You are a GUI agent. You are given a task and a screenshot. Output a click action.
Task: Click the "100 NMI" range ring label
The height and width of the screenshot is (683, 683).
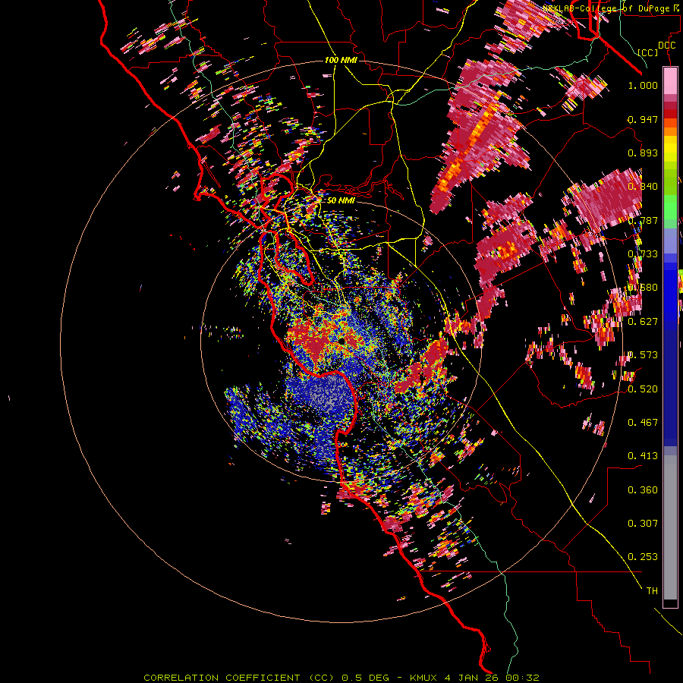pyautogui.click(x=341, y=60)
